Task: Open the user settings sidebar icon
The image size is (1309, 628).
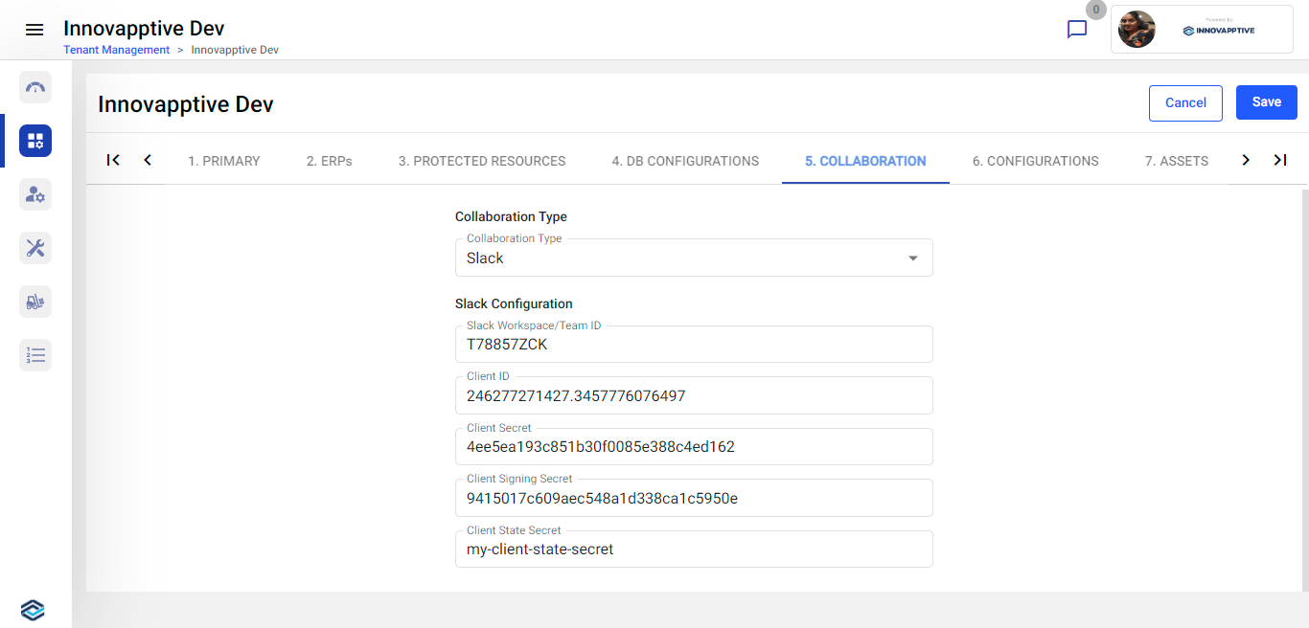Action: coord(35,194)
